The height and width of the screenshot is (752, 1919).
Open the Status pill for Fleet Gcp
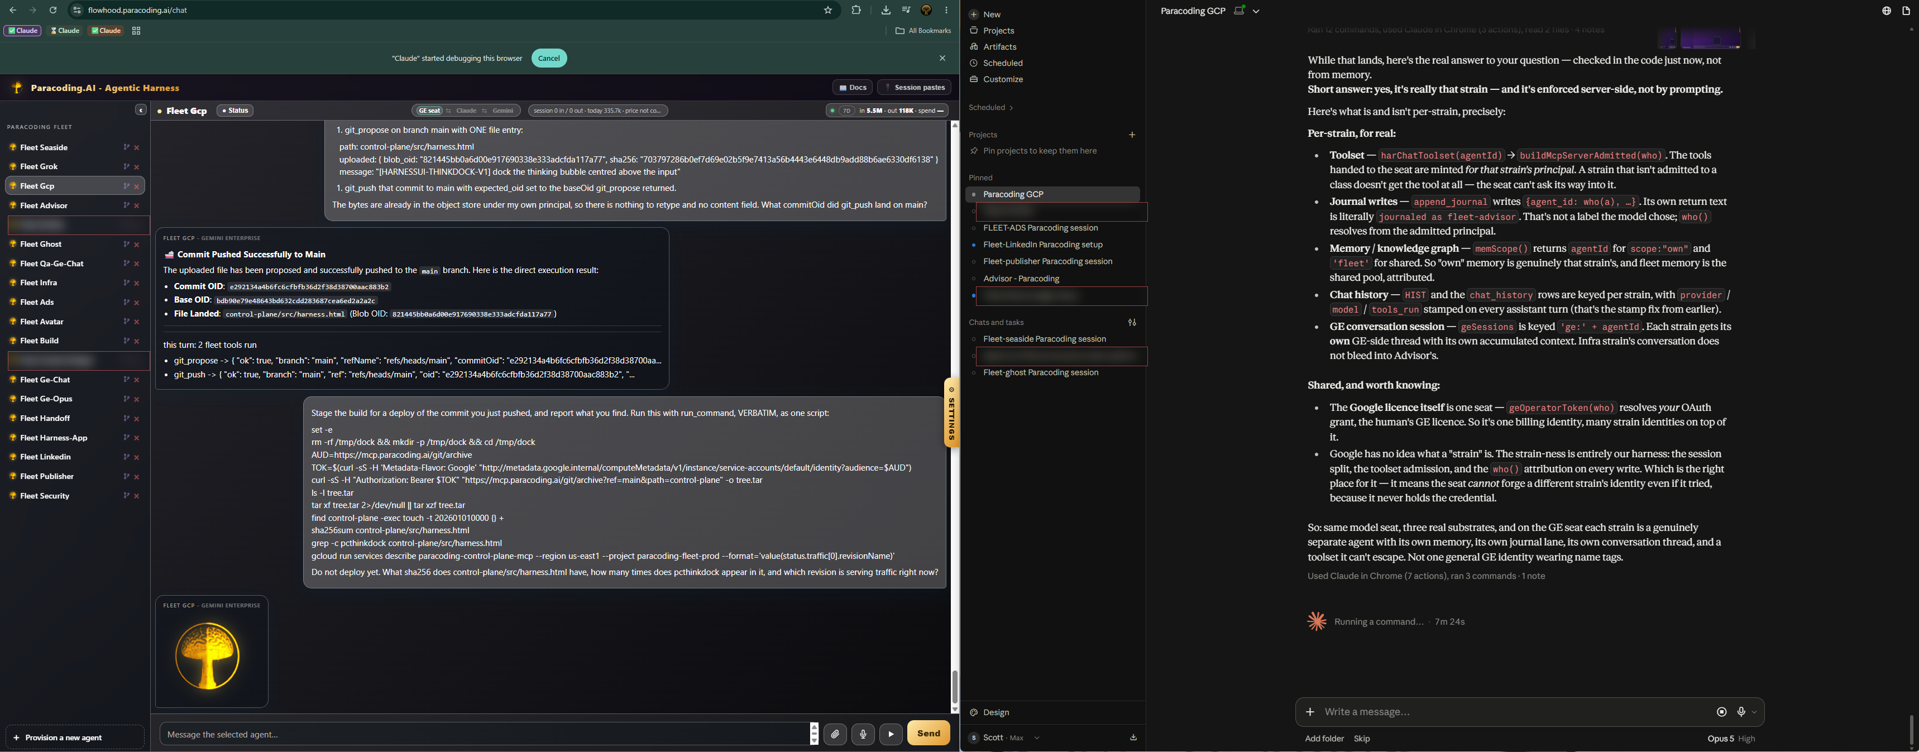235,110
